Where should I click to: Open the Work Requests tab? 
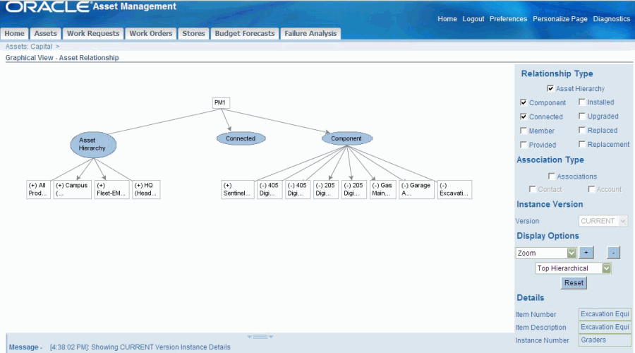point(93,34)
